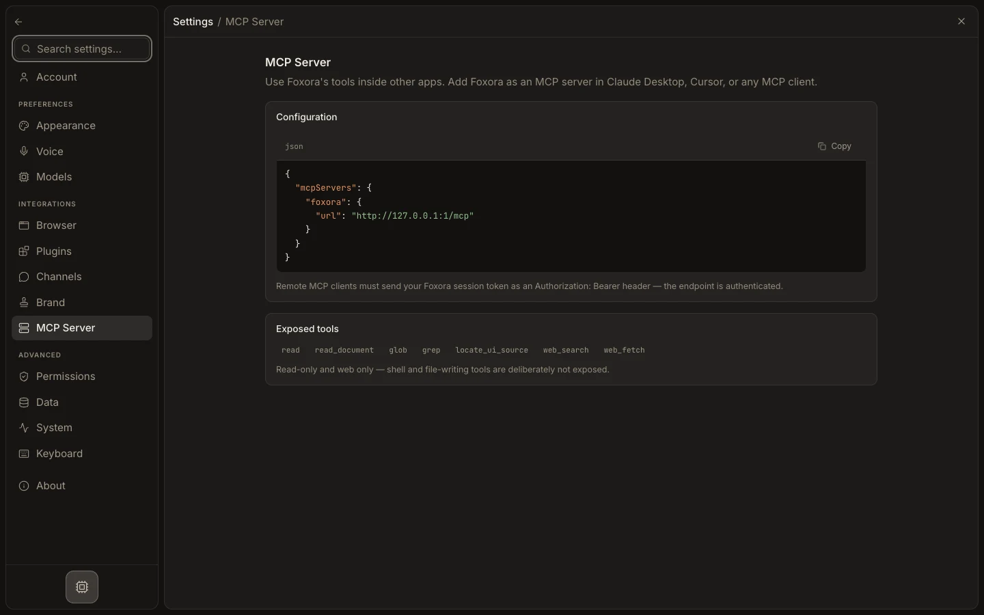The height and width of the screenshot is (615, 984).
Task: Click the locate_ui_source tool tag
Action: click(x=492, y=350)
